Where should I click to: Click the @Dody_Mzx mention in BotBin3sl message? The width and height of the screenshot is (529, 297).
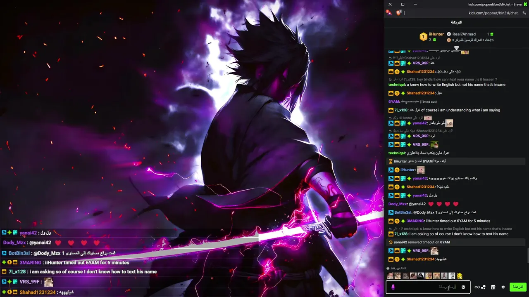point(424,212)
